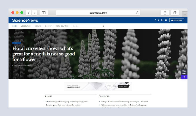Click the yellow minimize window button
This screenshot has width=196, height=116.
17,13
